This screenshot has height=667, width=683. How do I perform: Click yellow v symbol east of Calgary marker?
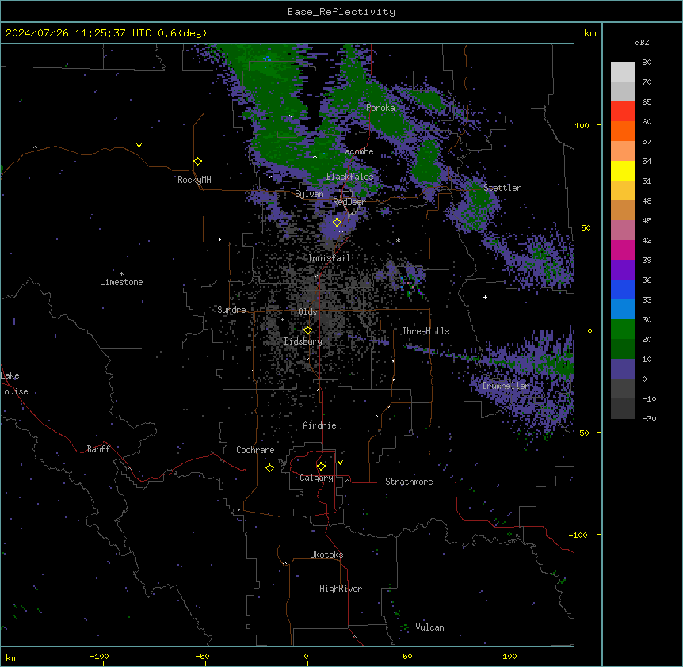(340, 463)
